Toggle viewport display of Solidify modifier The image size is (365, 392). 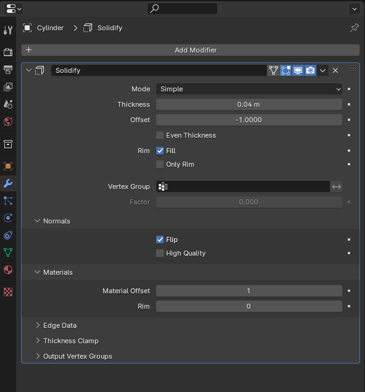point(298,70)
